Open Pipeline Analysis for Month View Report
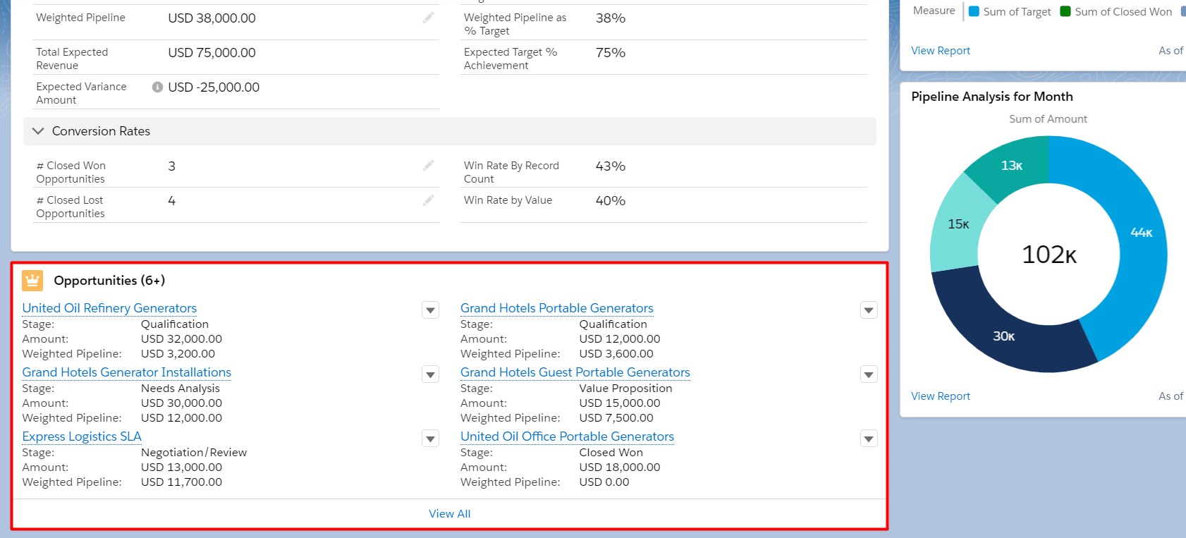Image resolution: width=1186 pixels, height=538 pixels. (941, 396)
